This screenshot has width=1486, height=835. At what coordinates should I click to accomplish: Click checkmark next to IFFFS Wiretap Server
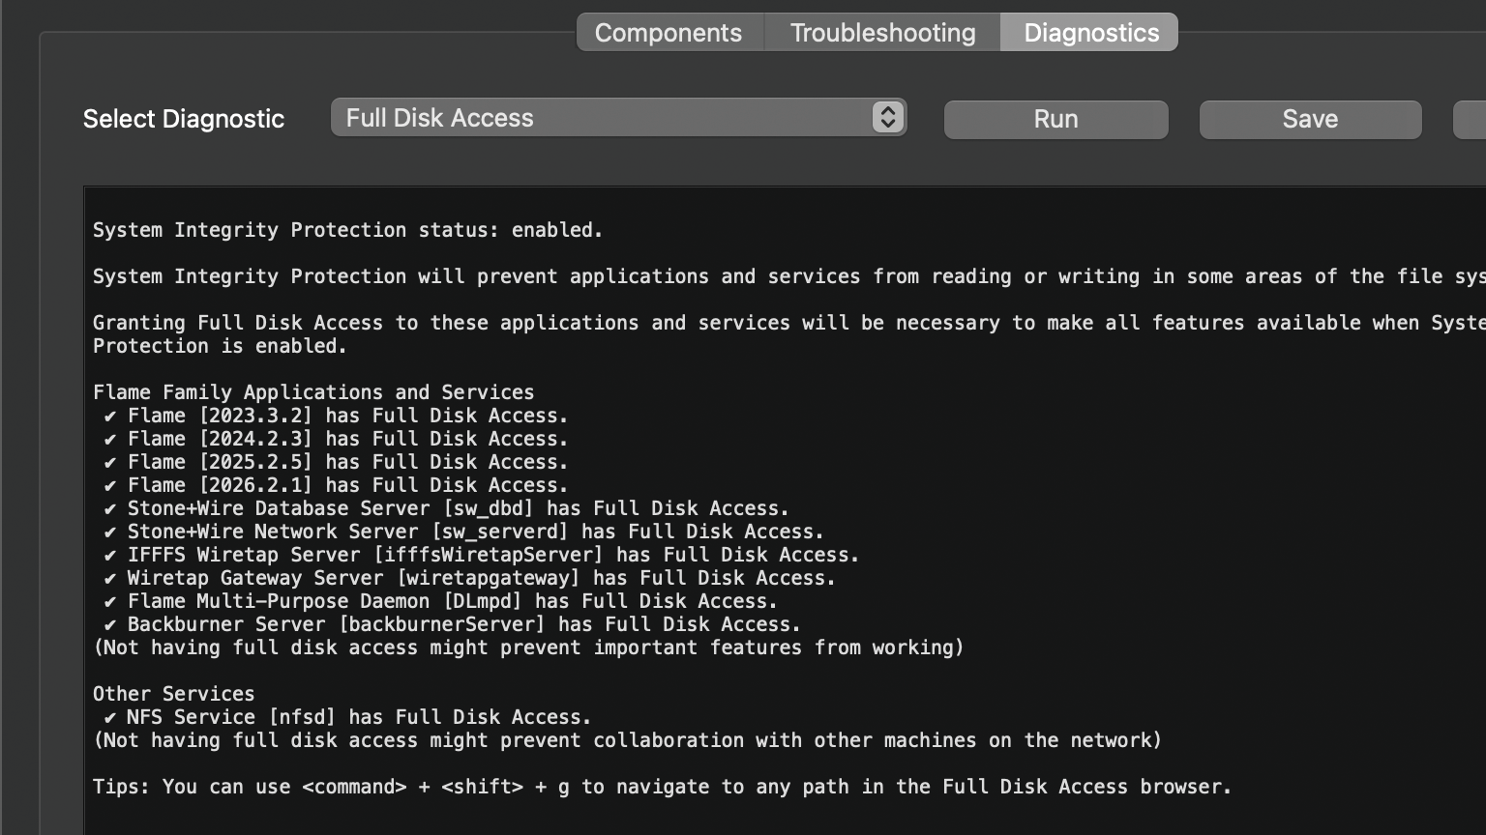point(110,556)
